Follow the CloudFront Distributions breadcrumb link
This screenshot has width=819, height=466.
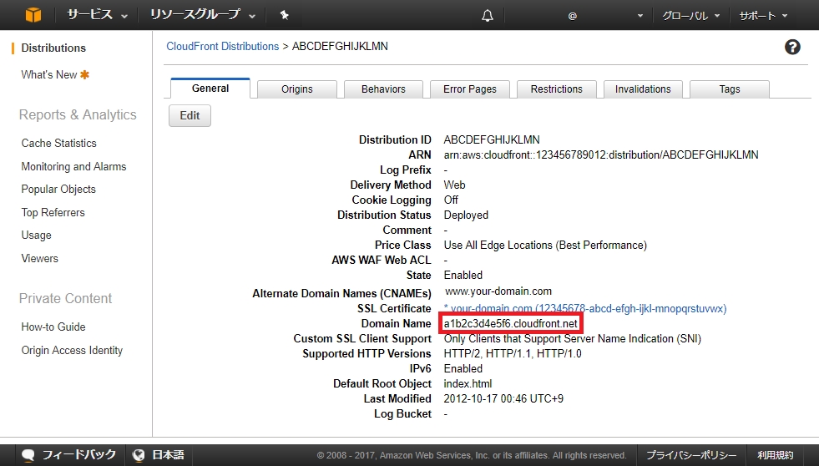[223, 47]
